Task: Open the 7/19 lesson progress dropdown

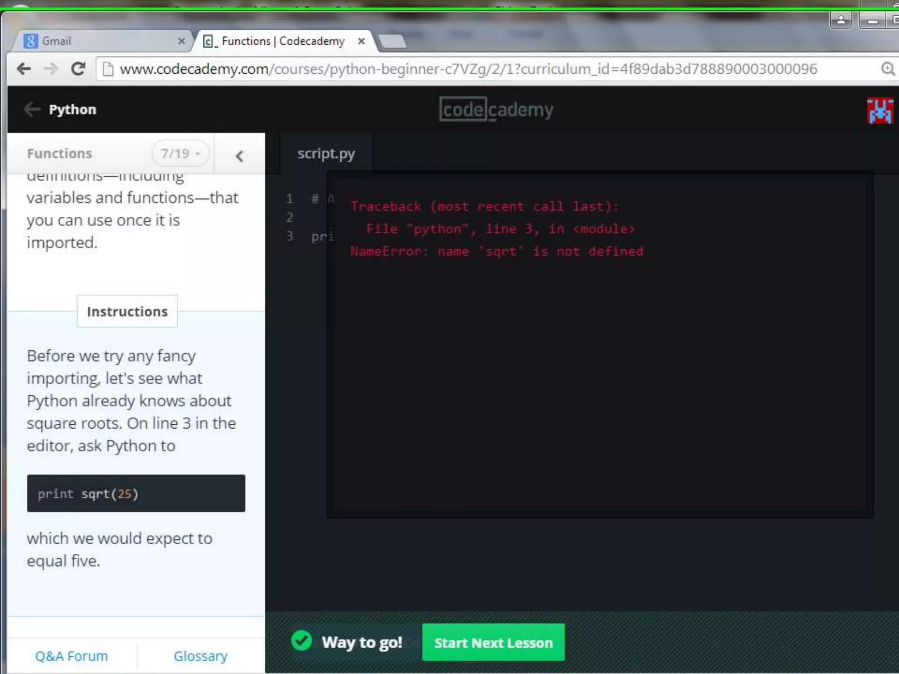Action: point(180,154)
